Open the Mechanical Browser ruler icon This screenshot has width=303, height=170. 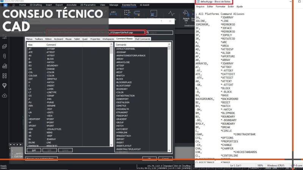point(5,66)
